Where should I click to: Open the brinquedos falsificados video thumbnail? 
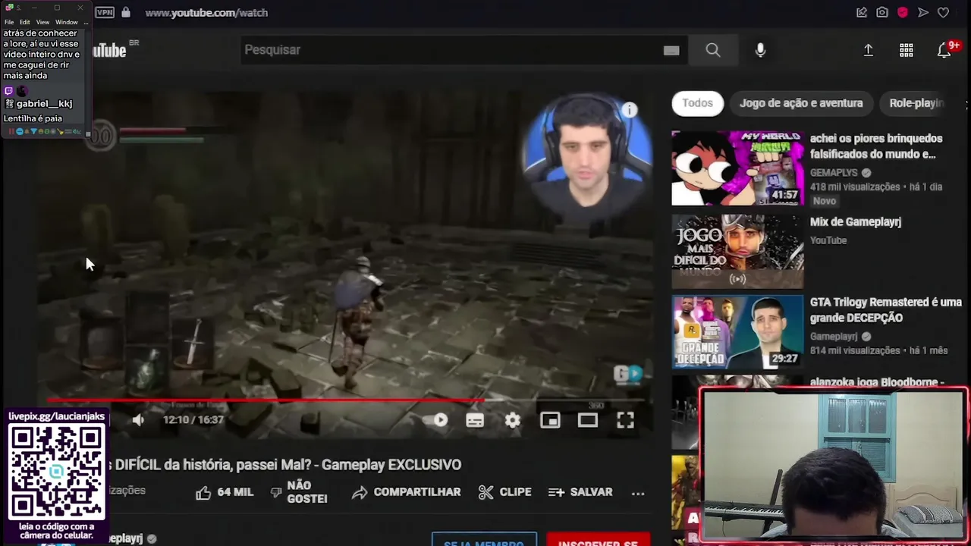pyautogui.click(x=737, y=168)
